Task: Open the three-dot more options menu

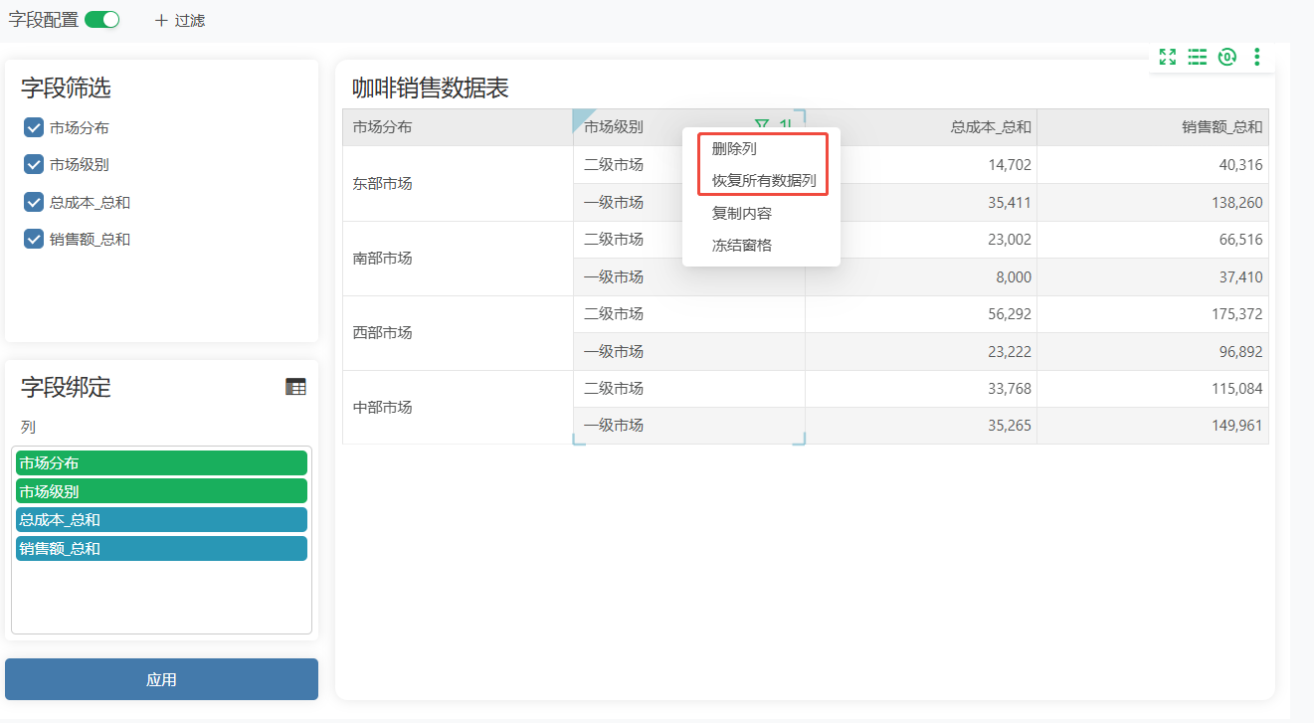Action: pyautogui.click(x=1257, y=57)
